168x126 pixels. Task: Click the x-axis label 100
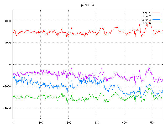[41, 123]
